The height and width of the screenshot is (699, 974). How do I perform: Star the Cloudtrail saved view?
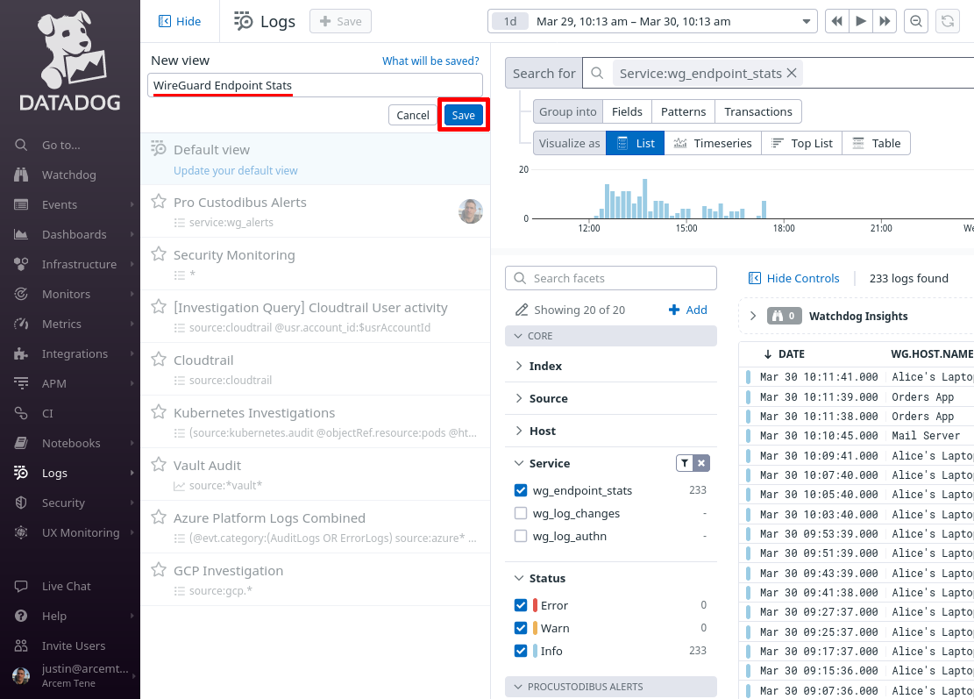coord(159,359)
